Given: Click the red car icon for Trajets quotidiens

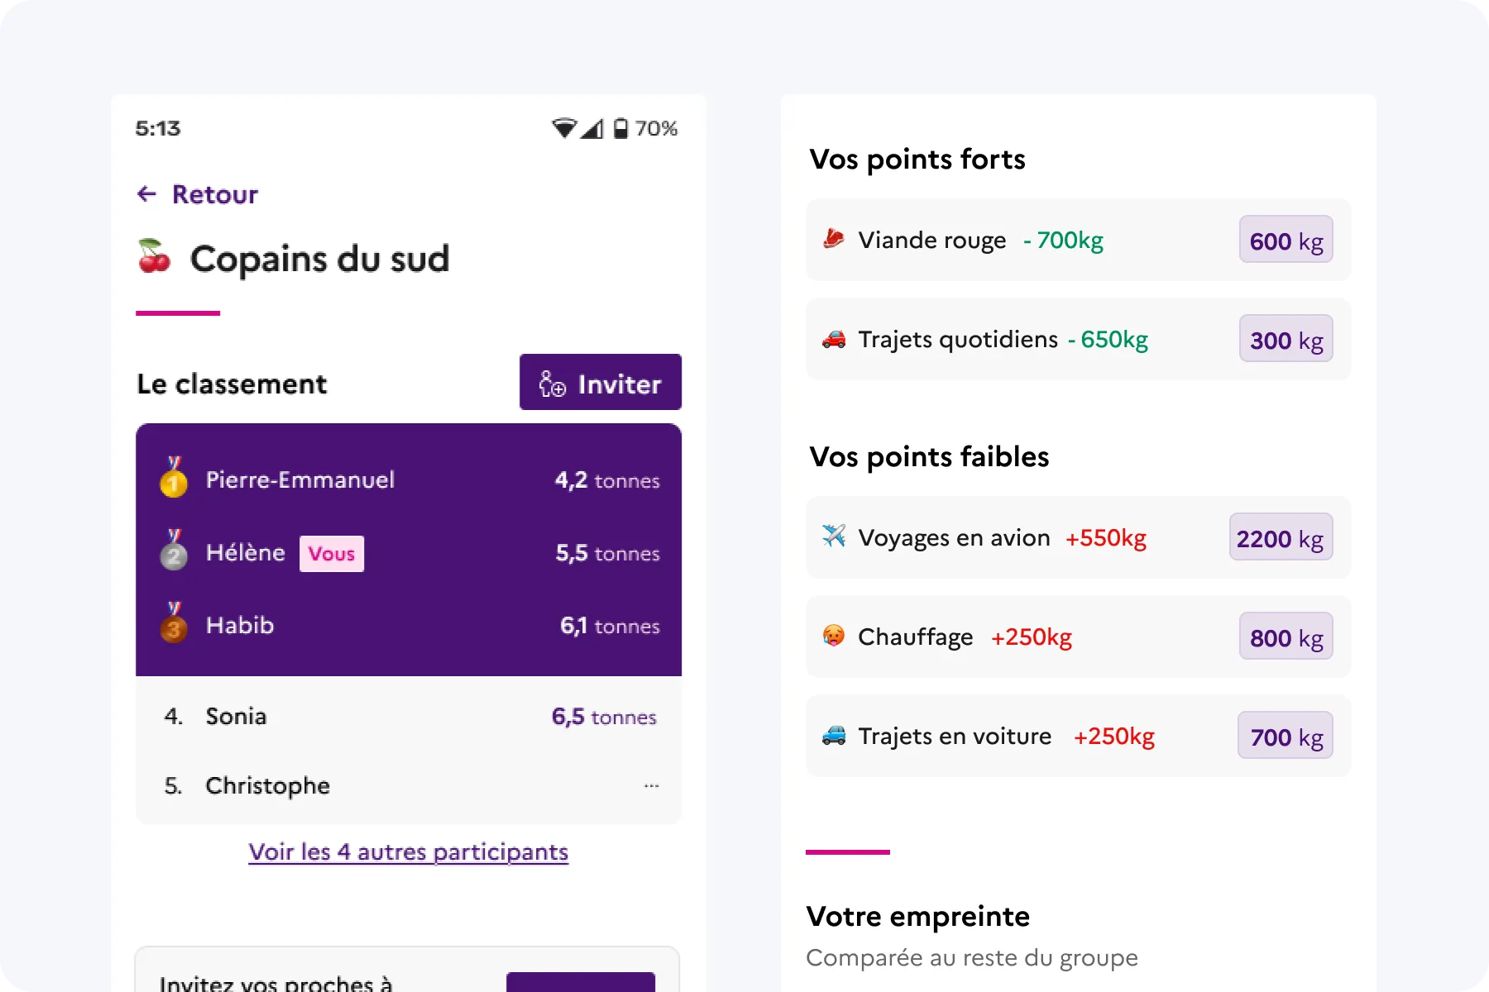Looking at the screenshot, I should (x=834, y=339).
